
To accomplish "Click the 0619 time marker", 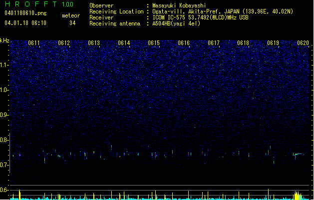I will point(273,43).
